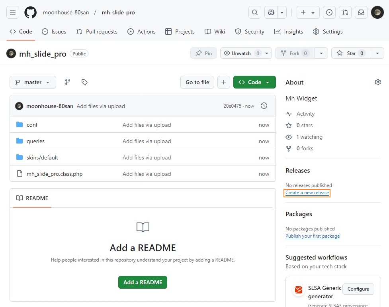The height and width of the screenshot is (307, 389).
Task: Open the 0 stars link
Action: pyautogui.click(x=299, y=126)
